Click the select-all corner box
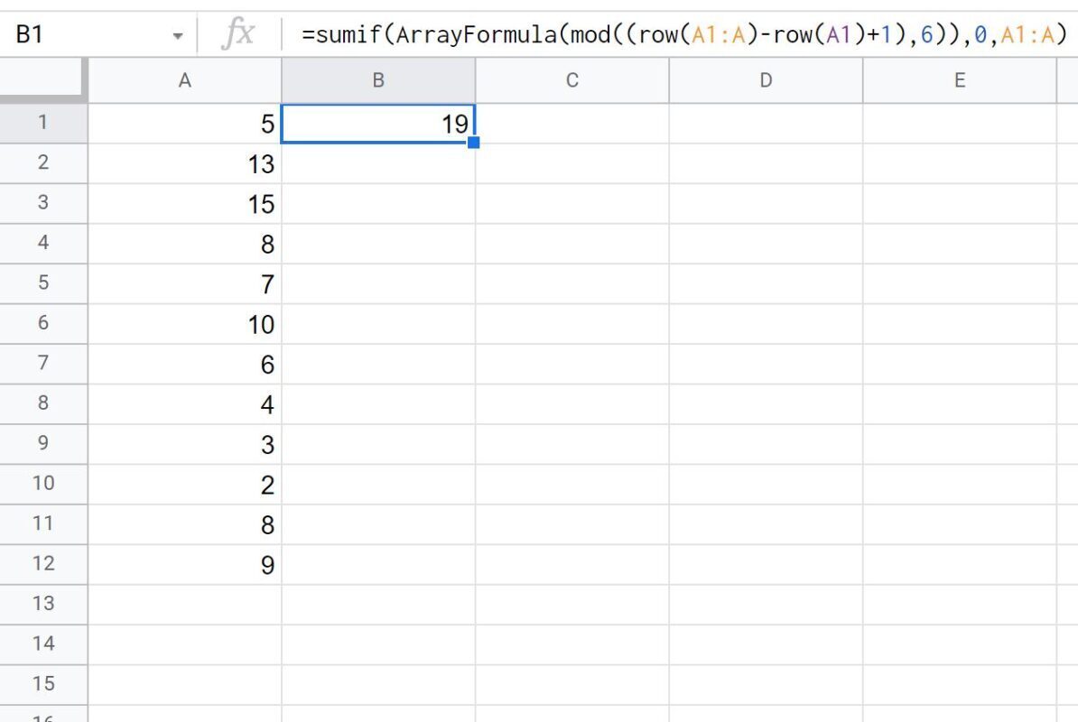Image resolution: width=1078 pixels, height=722 pixels. pos(43,80)
